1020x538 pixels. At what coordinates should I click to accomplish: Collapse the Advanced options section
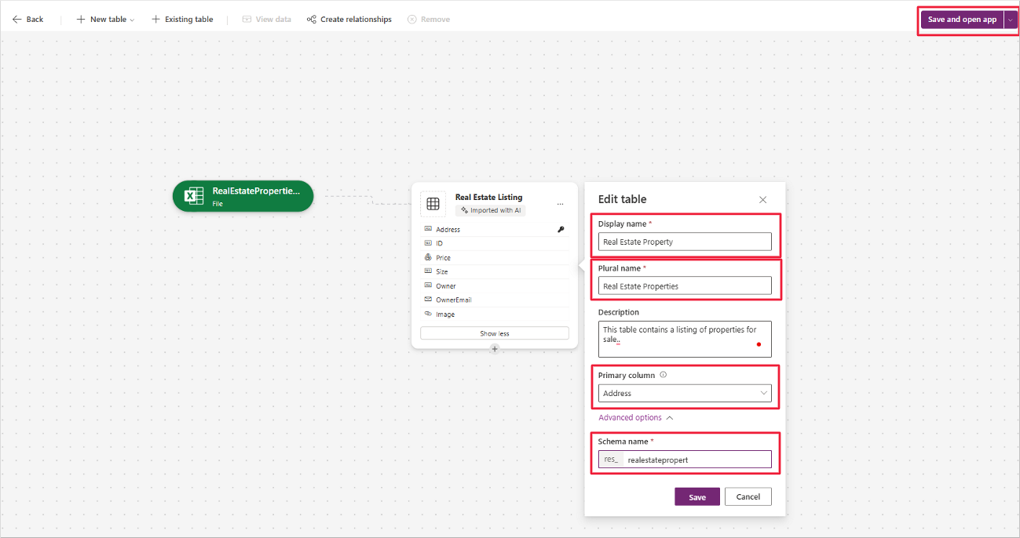click(x=636, y=418)
